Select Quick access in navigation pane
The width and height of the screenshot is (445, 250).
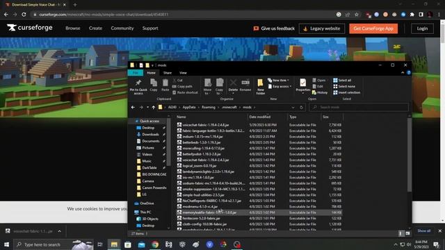(x=149, y=121)
